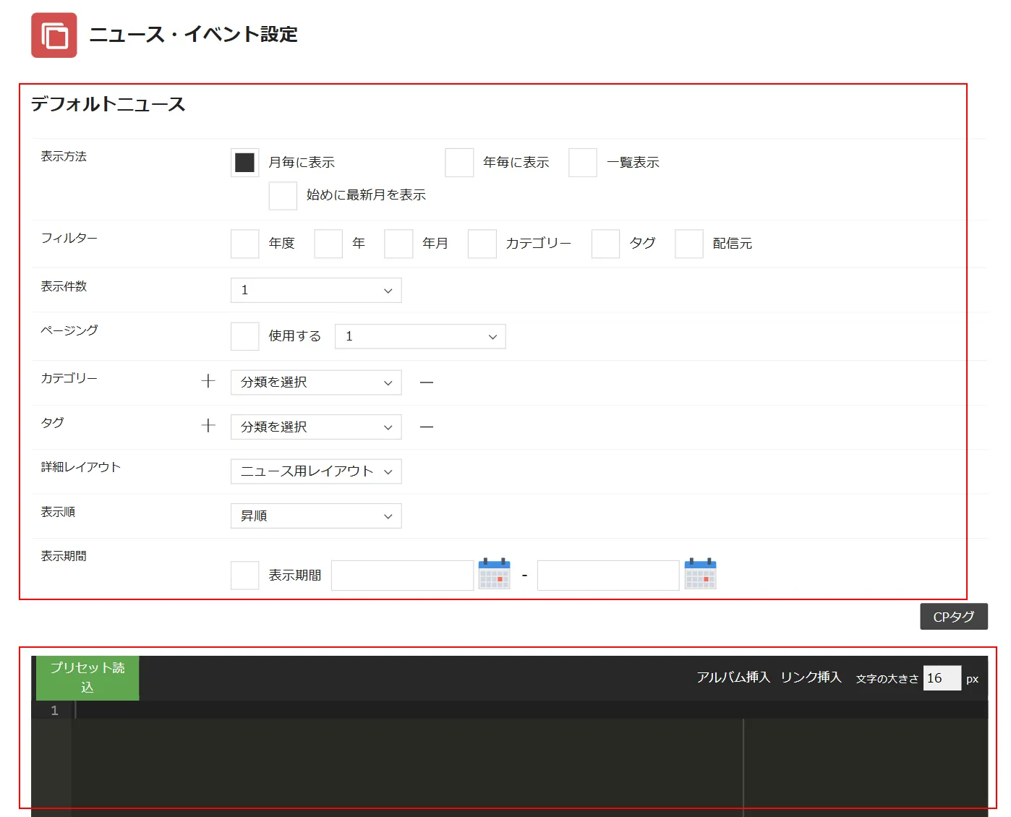
Task: Select the 一覧表示 display option
Action: tap(583, 163)
